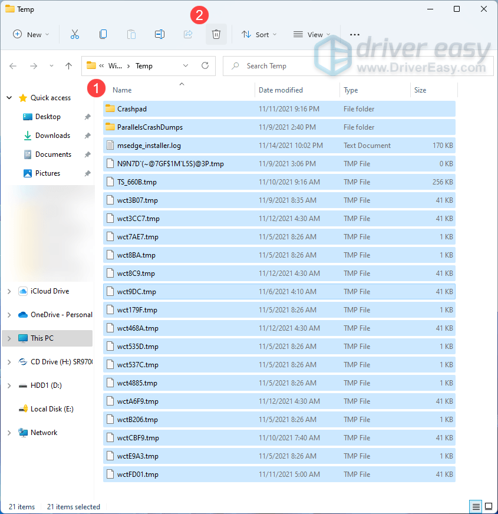Open the View layout dropdown
This screenshot has width=498, height=514.
pyautogui.click(x=311, y=34)
